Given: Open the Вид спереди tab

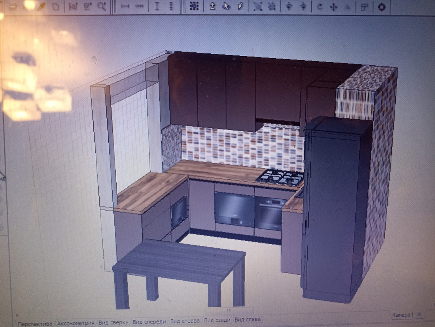Looking at the screenshot, I should tap(149, 322).
